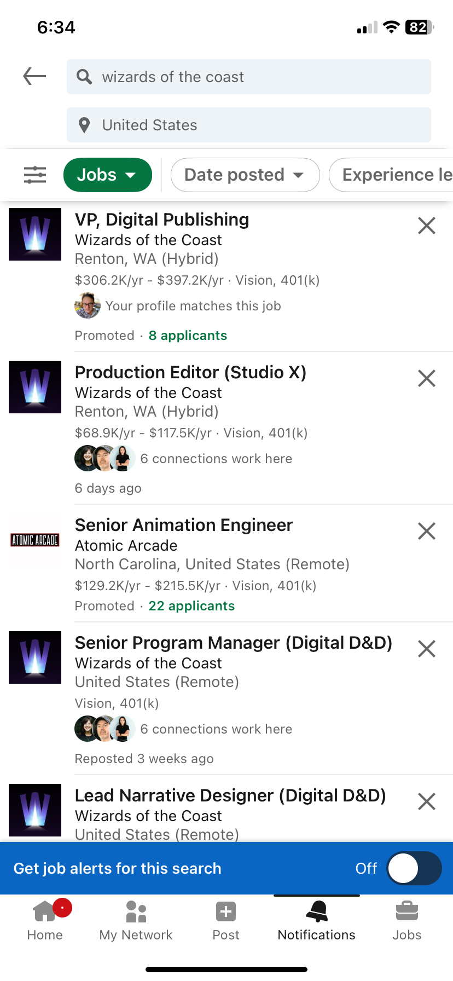Image resolution: width=453 pixels, height=981 pixels.
Task: Enable job alerts for this search
Action: (x=414, y=868)
